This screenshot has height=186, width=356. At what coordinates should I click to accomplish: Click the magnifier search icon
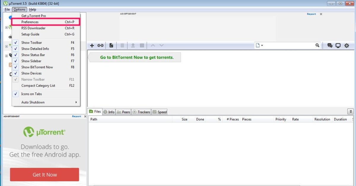pos(317,45)
